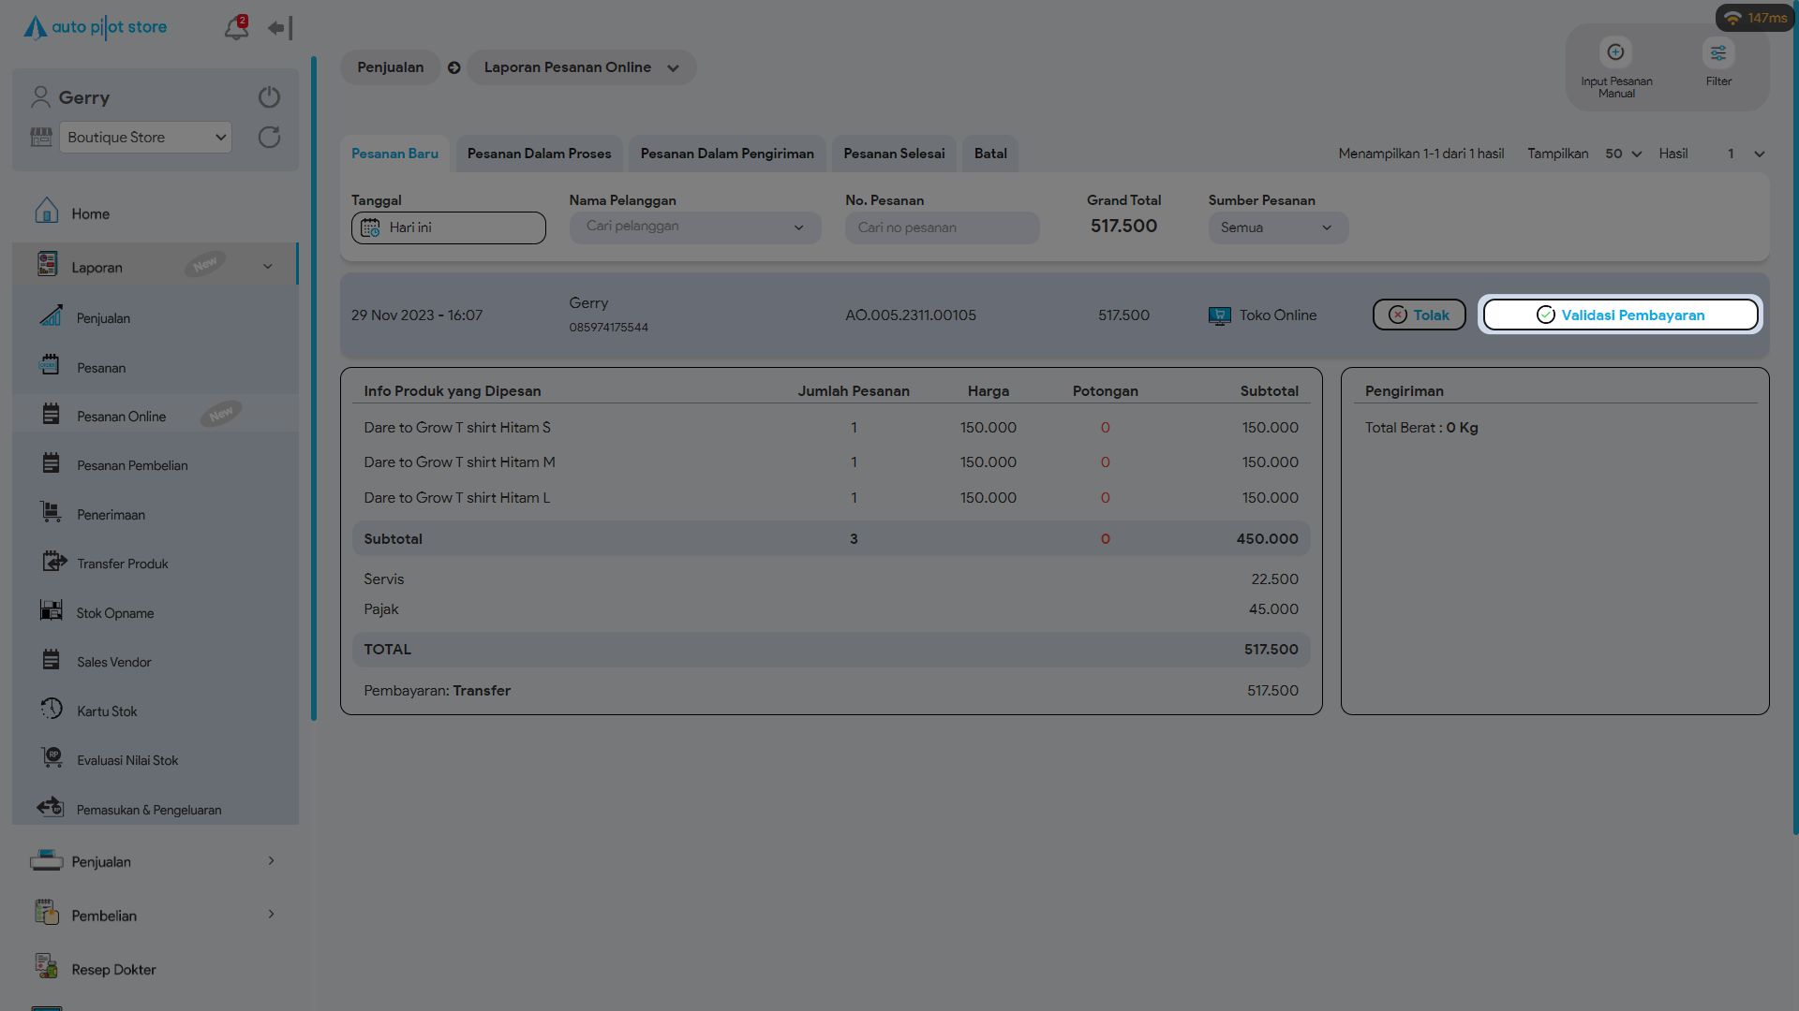Click the Cari no pesanan field
The height and width of the screenshot is (1011, 1799).
click(942, 227)
